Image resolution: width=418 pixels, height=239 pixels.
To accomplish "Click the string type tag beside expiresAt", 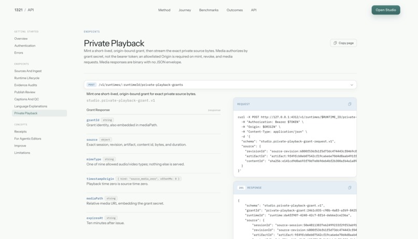I will click(x=111, y=218).
